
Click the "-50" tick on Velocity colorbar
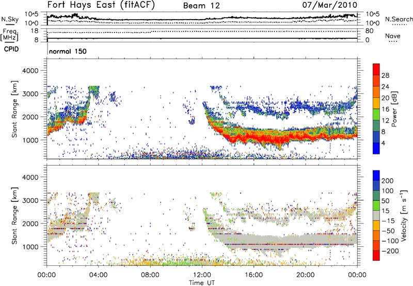[388, 231]
